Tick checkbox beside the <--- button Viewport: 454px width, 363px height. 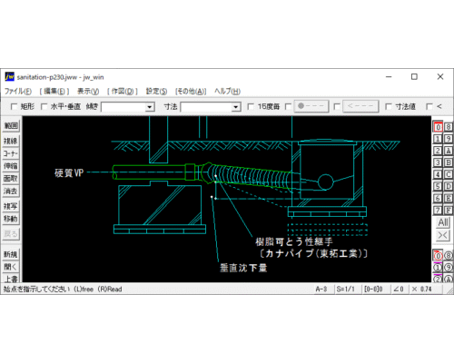pyautogui.click(x=337, y=106)
